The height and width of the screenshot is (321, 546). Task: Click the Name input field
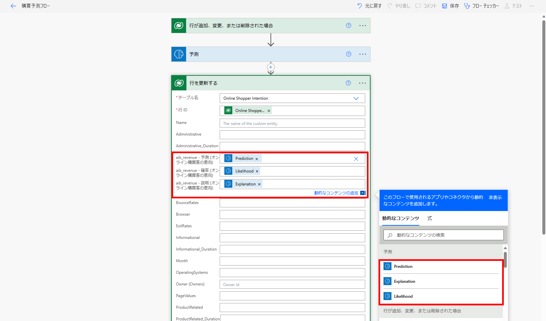[x=292, y=123]
